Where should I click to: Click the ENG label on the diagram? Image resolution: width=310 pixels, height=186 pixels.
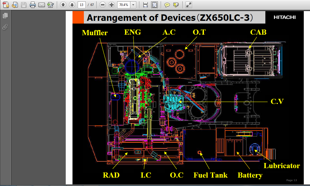click(x=133, y=32)
